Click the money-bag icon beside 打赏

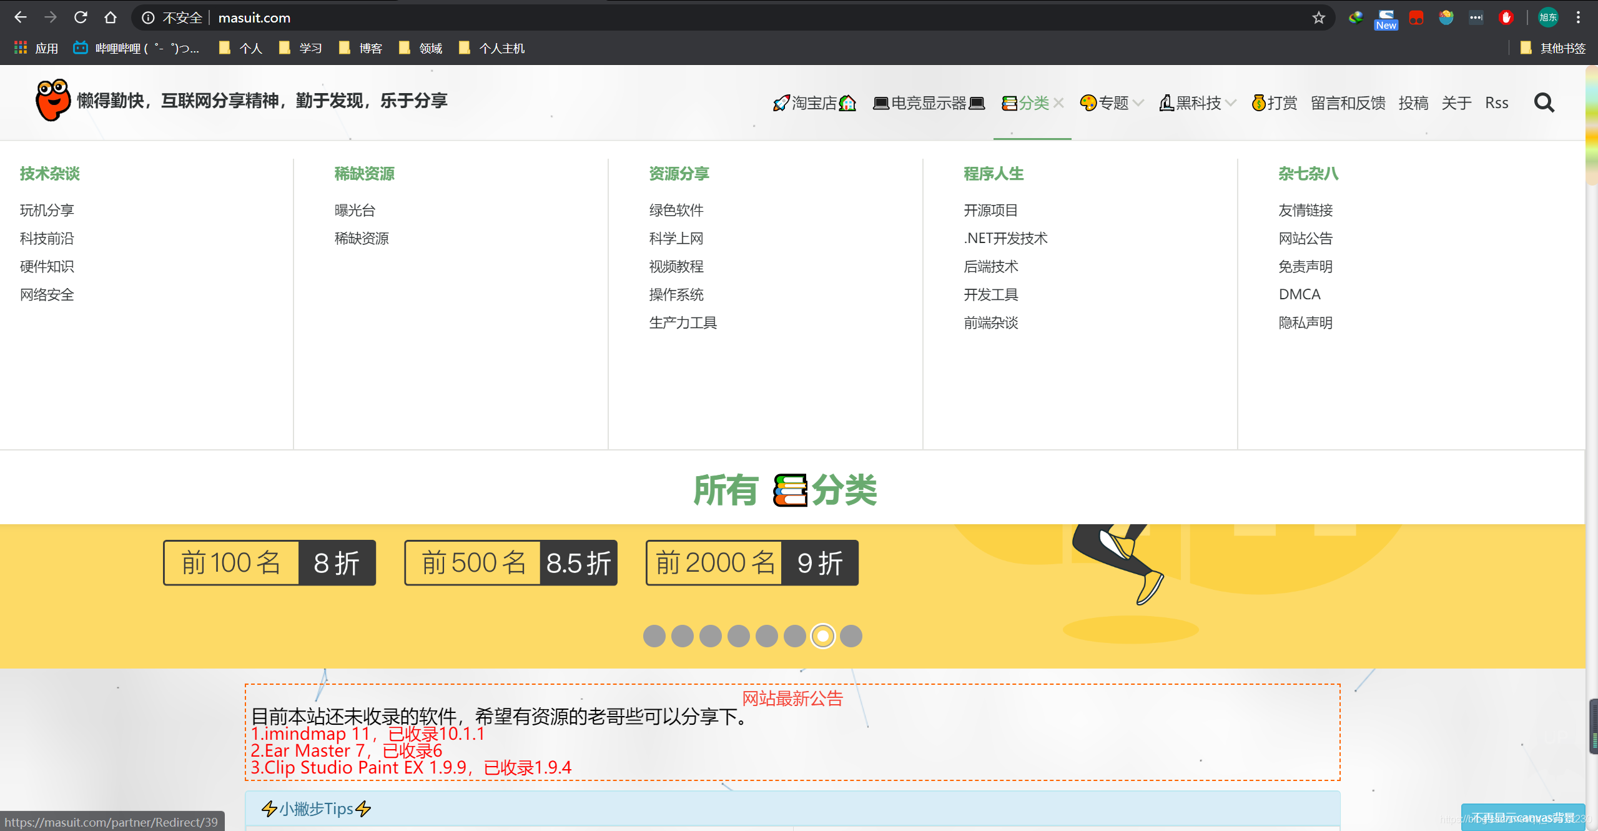(x=1258, y=102)
